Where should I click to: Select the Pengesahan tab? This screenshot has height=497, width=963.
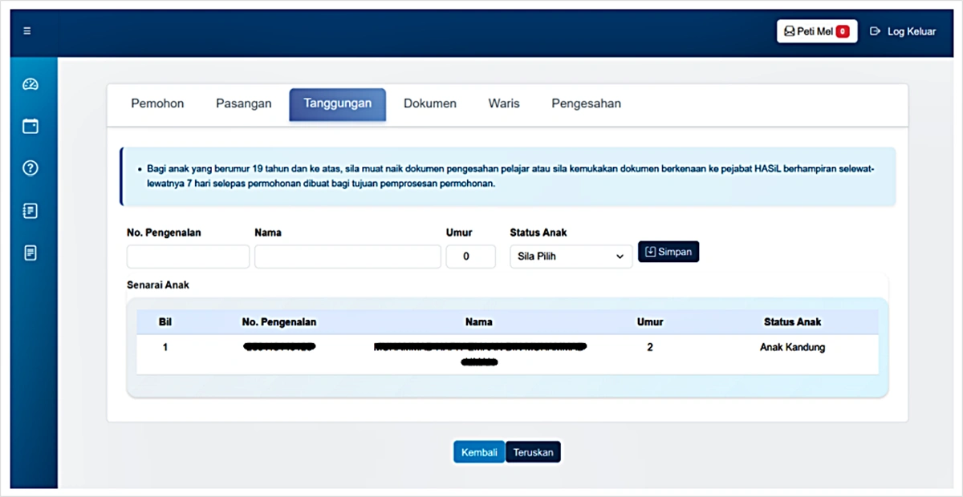586,103
